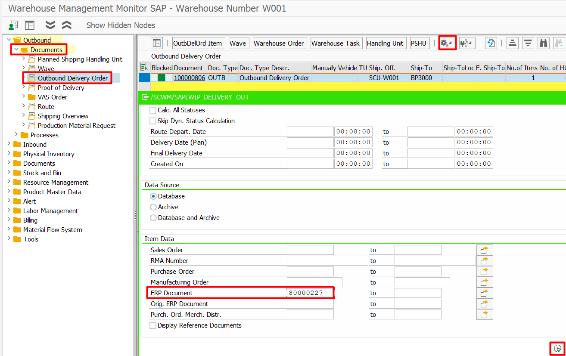The width and height of the screenshot is (566, 356).
Task: Enable Skip Dyn. Status Calculation checkbox
Action: click(153, 121)
